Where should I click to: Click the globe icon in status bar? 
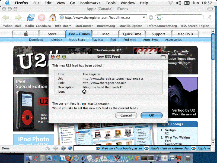tap(70, 148)
